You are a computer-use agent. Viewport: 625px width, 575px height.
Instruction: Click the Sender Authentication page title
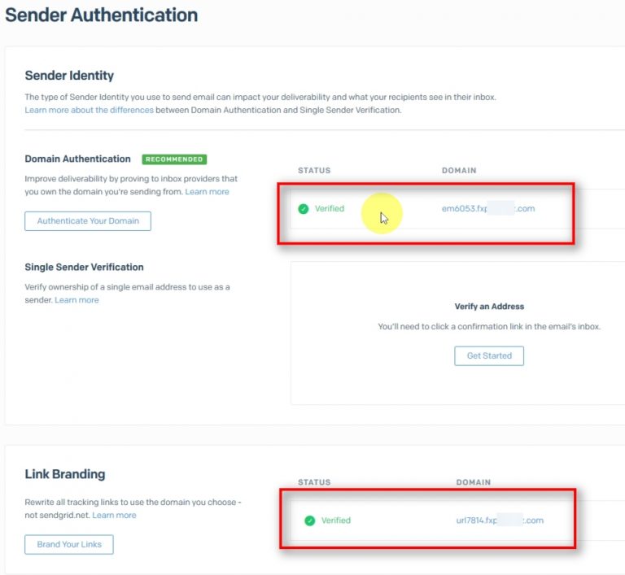coord(101,15)
